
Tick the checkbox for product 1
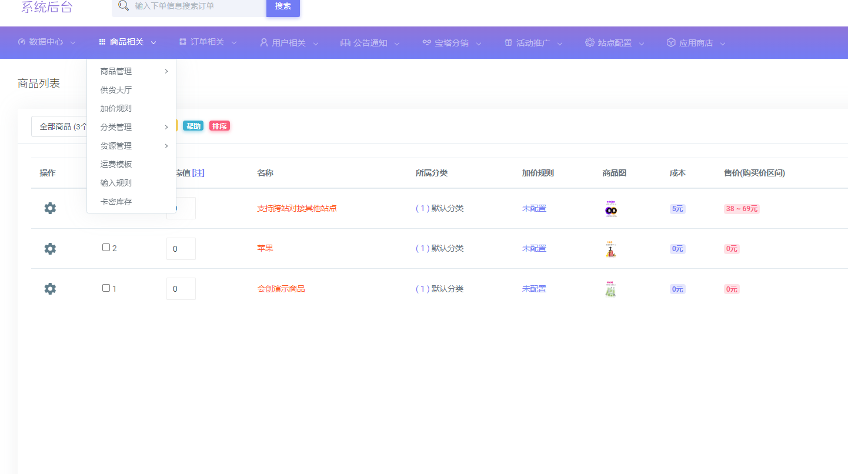[x=106, y=288]
